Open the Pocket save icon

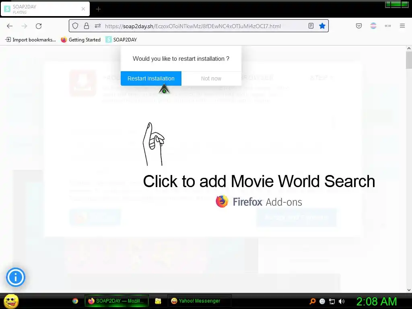coord(358,26)
